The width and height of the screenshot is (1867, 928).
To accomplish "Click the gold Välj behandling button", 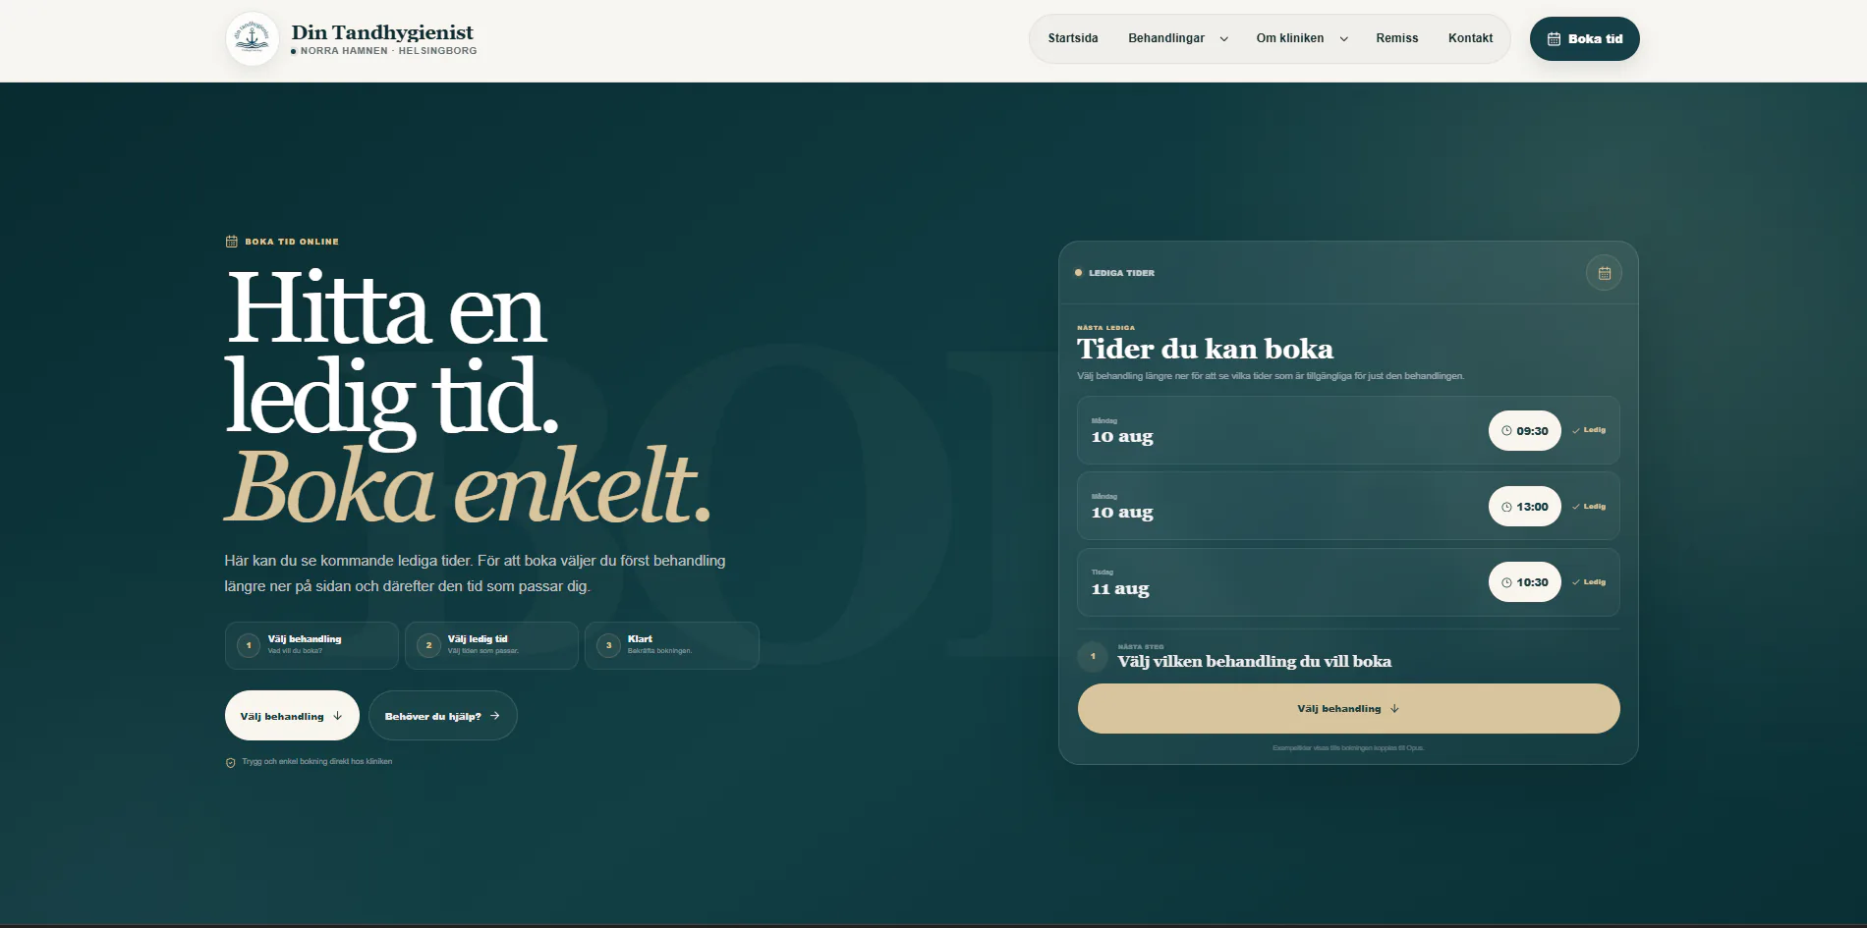I will 1348,709.
